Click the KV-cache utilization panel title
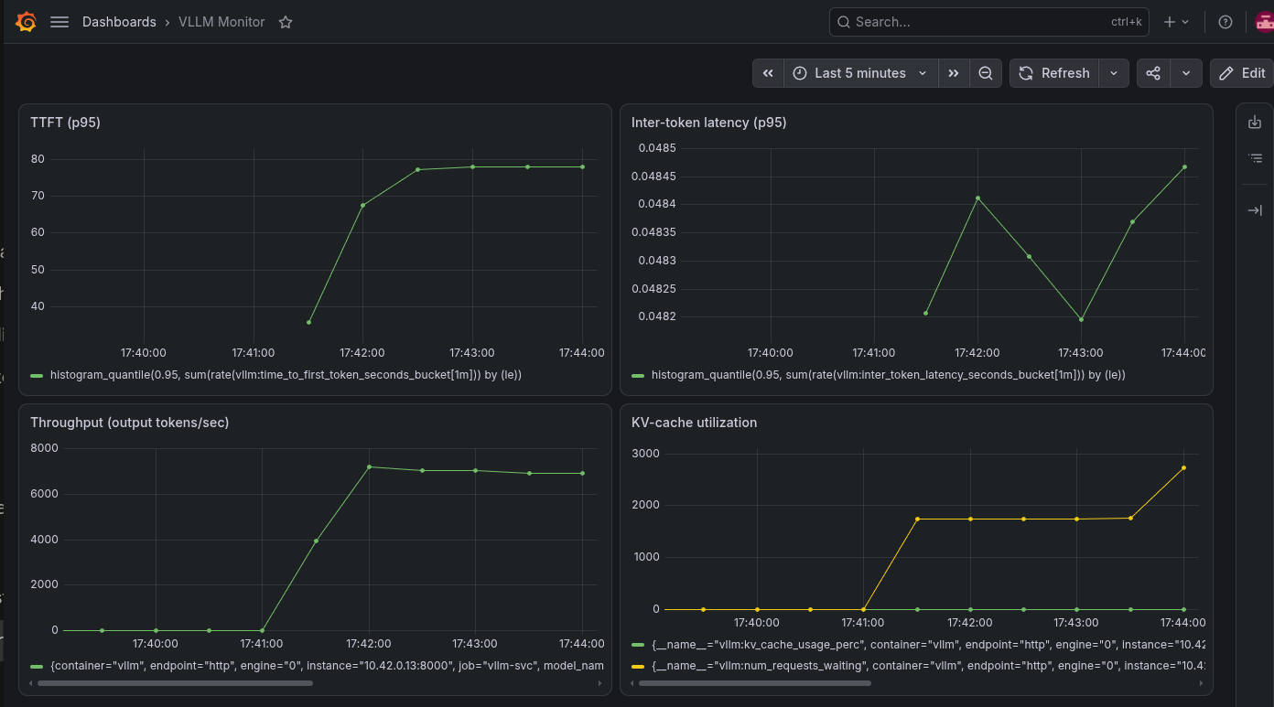The image size is (1274, 707). click(x=694, y=423)
